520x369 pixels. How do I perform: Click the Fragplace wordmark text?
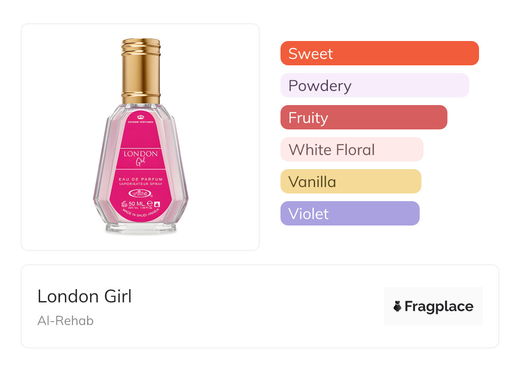439,306
